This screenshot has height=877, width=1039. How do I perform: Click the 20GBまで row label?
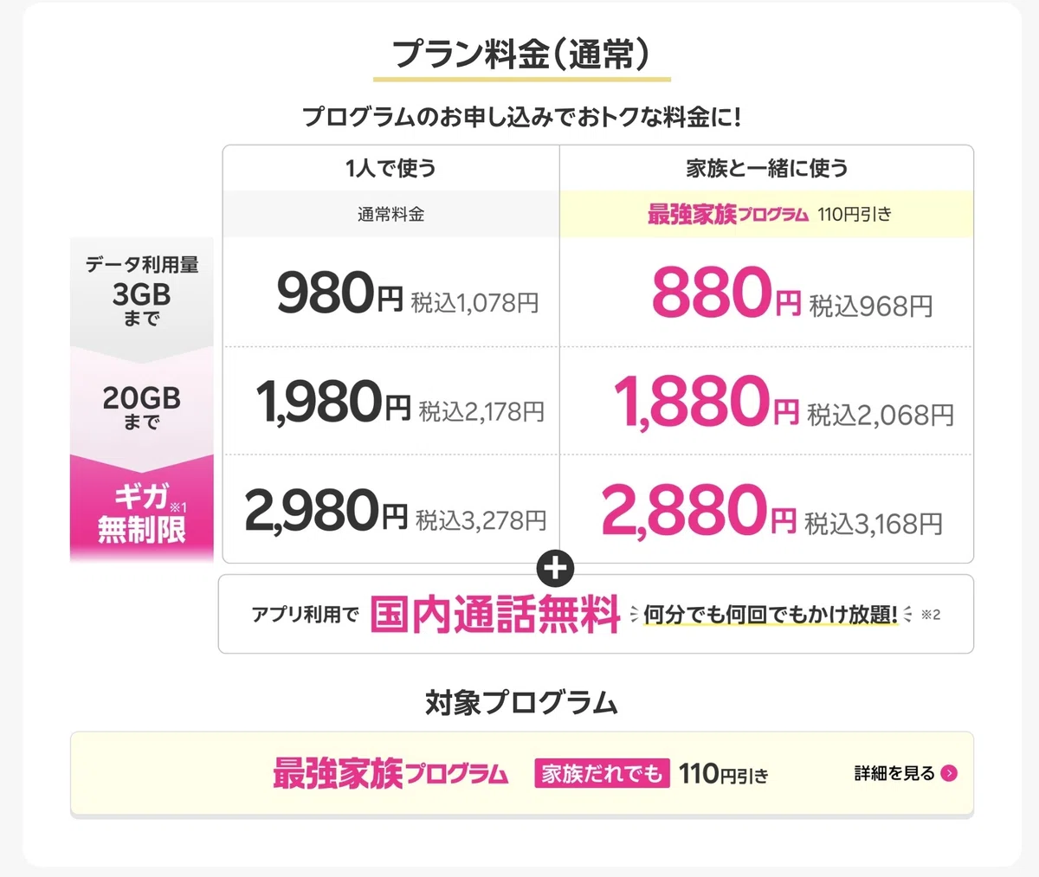pos(142,407)
